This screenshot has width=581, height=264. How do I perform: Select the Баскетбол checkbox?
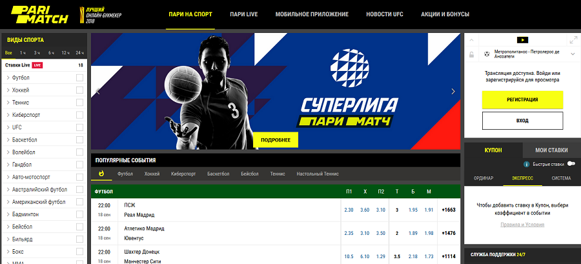(x=79, y=139)
